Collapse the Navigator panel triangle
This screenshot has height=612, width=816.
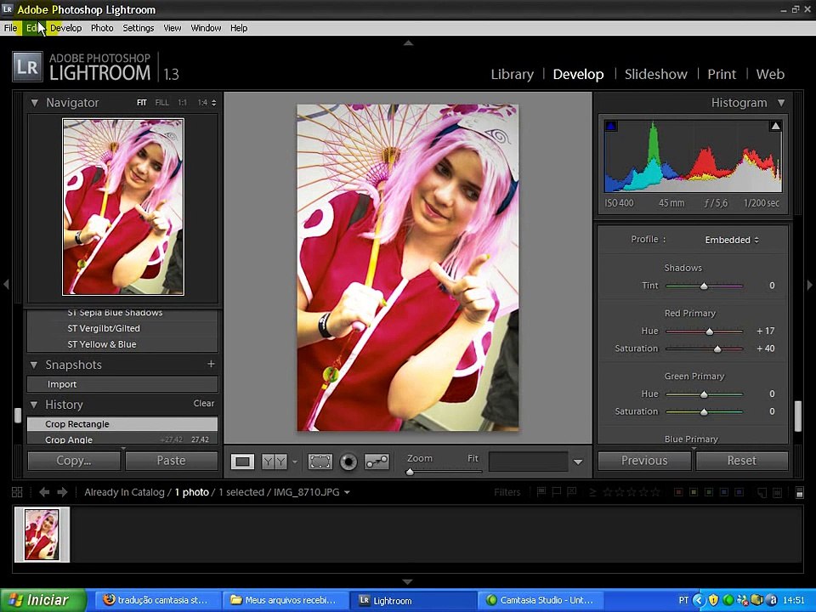[34, 103]
